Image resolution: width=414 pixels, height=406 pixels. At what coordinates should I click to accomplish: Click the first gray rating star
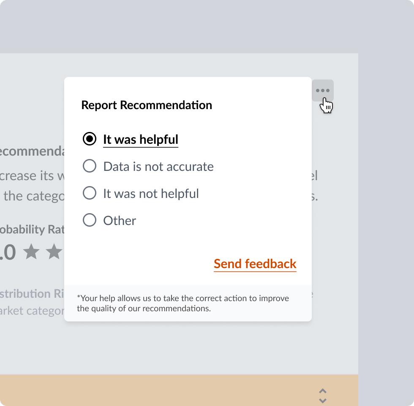pos(31,252)
